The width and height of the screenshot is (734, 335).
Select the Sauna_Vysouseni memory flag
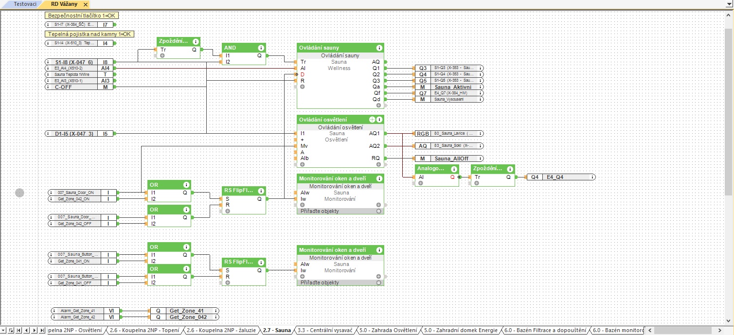coord(449,99)
